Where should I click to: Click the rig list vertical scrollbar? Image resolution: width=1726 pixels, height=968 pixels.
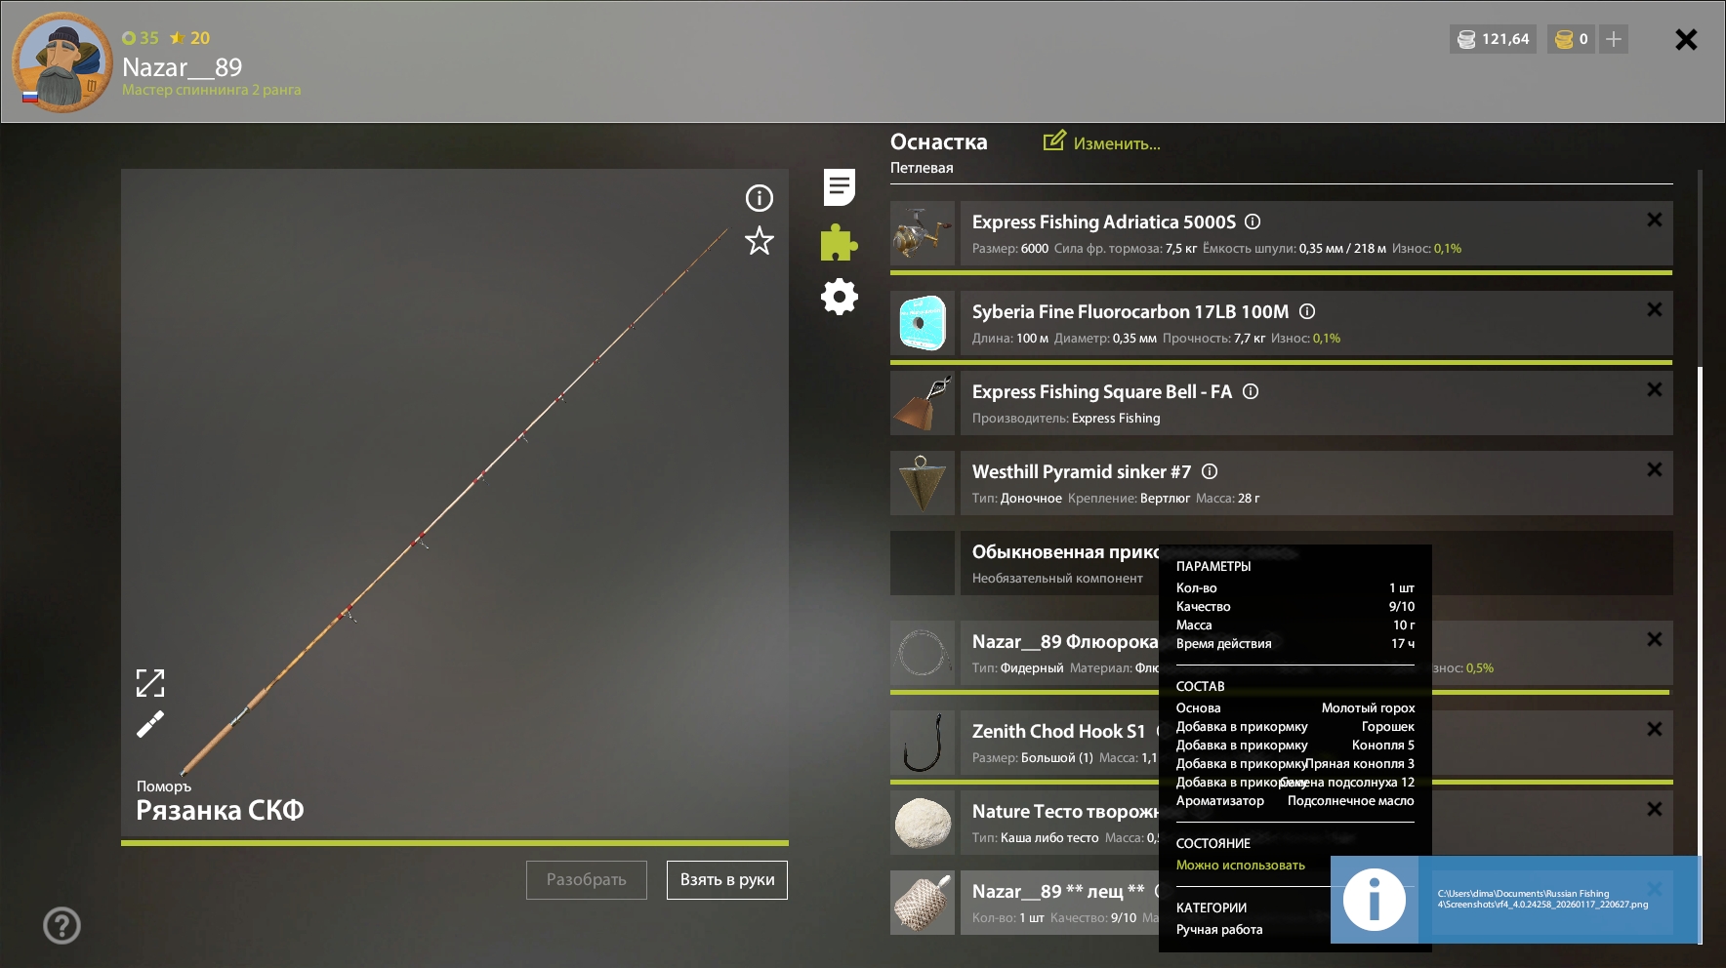[x=1700, y=488]
